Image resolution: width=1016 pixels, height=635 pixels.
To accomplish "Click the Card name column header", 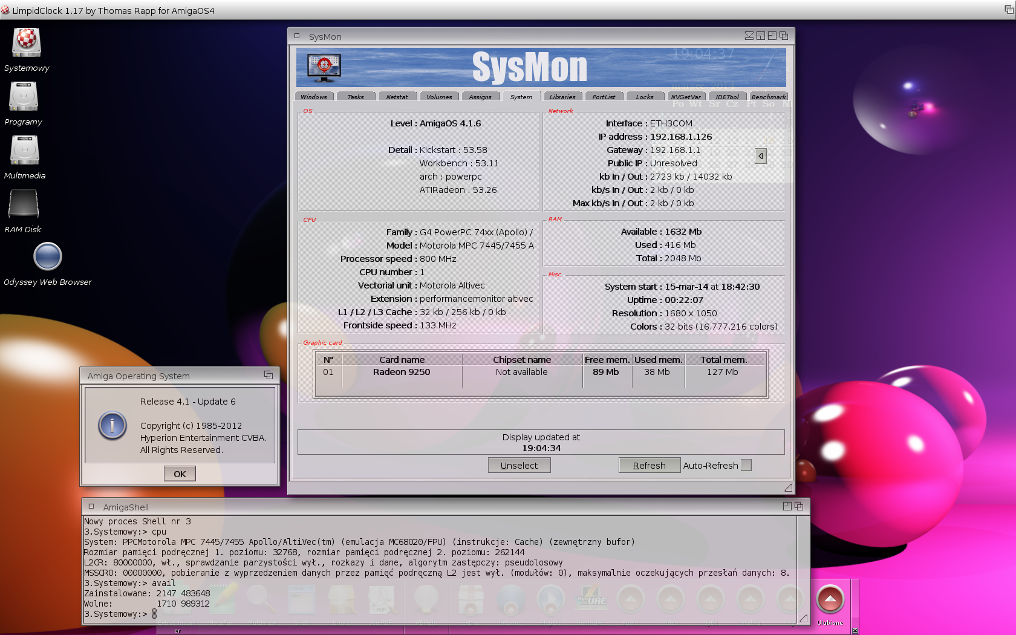I will click(402, 359).
